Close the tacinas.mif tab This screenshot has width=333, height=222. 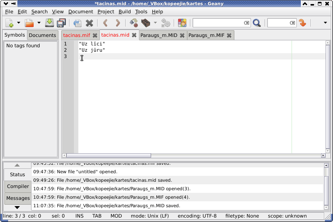pos(95,35)
